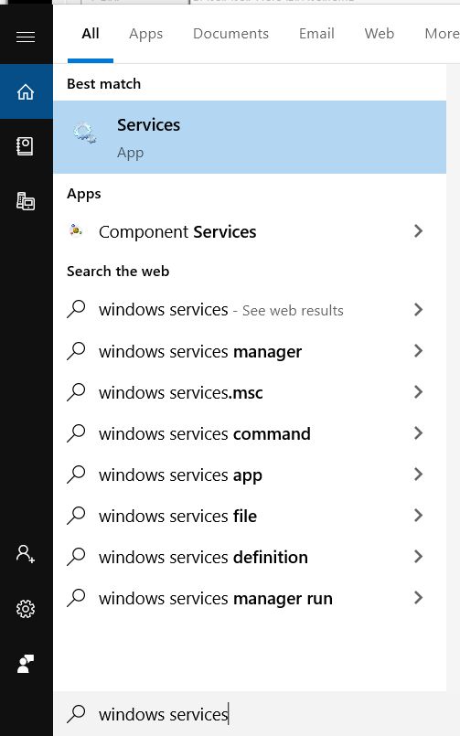Launch the Services app best match
The image size is (460, 736).
click(250, 137)
